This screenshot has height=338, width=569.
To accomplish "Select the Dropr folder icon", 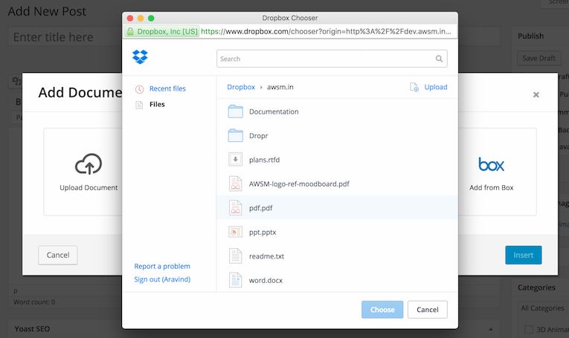I will [236, 135].
